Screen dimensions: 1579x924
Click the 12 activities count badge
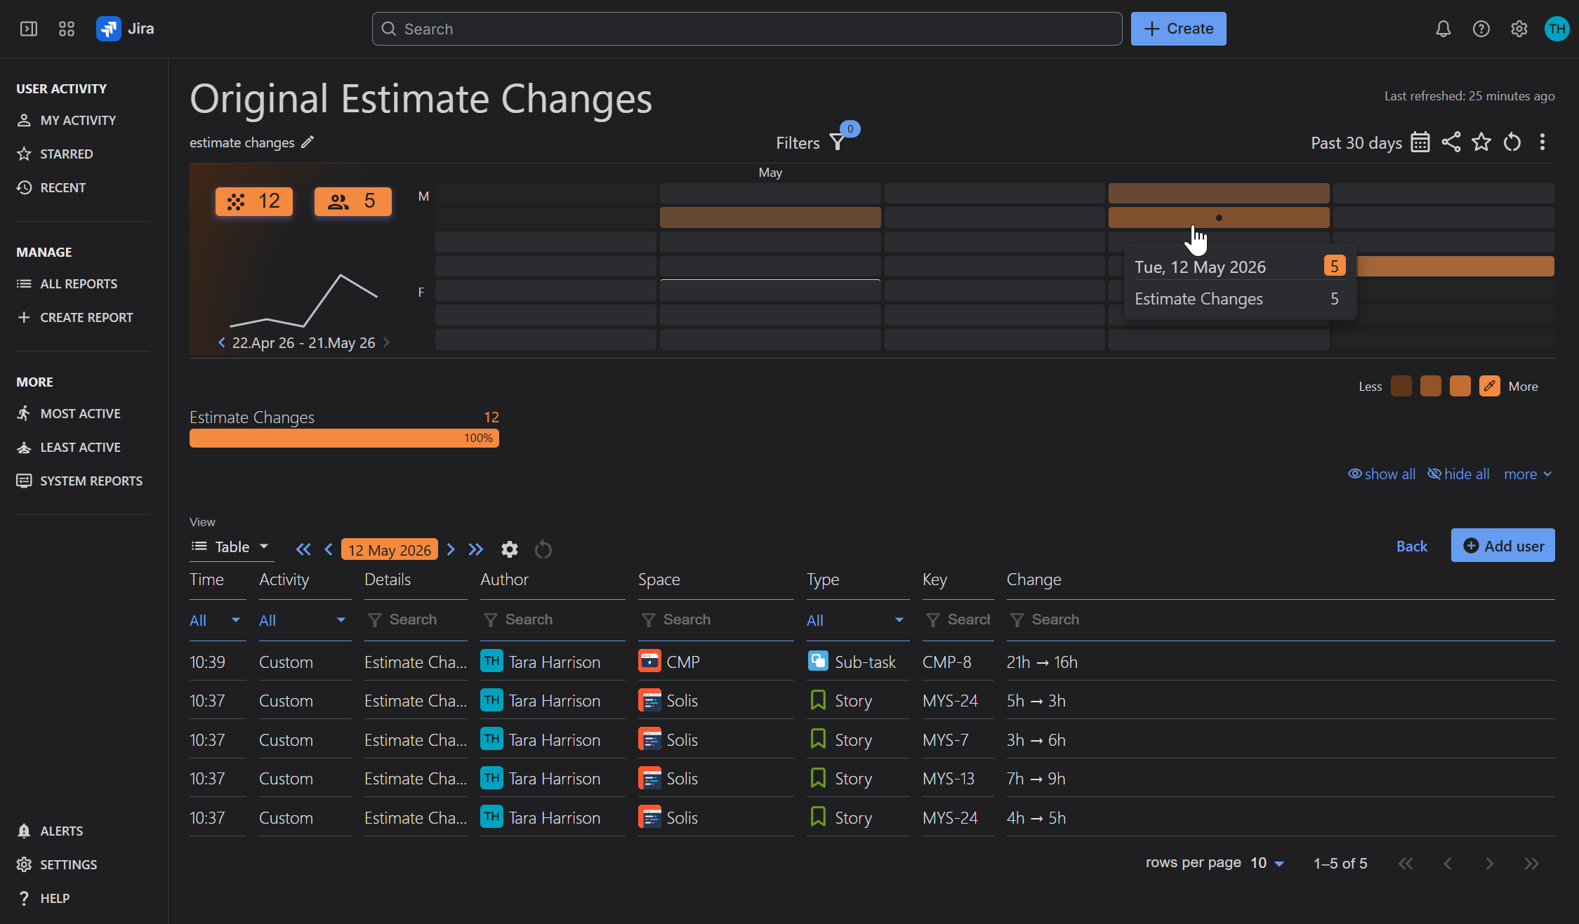click(254, 201)
